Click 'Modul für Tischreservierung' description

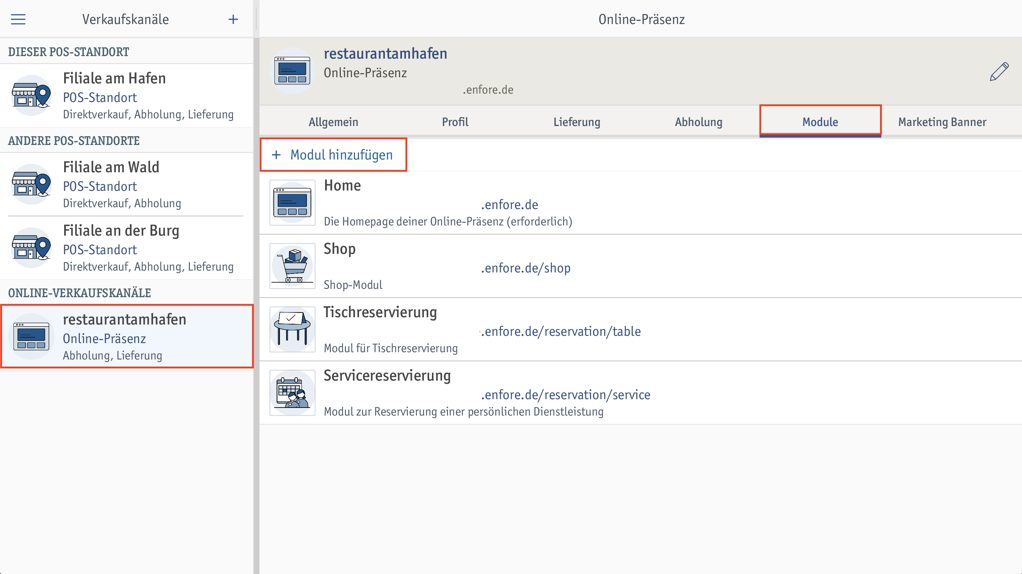pos(390,349)
